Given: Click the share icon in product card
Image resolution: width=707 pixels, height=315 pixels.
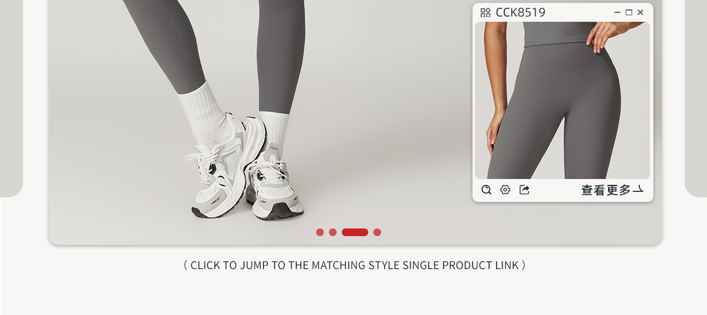Looking at the screenshot, I should [524, 190].
